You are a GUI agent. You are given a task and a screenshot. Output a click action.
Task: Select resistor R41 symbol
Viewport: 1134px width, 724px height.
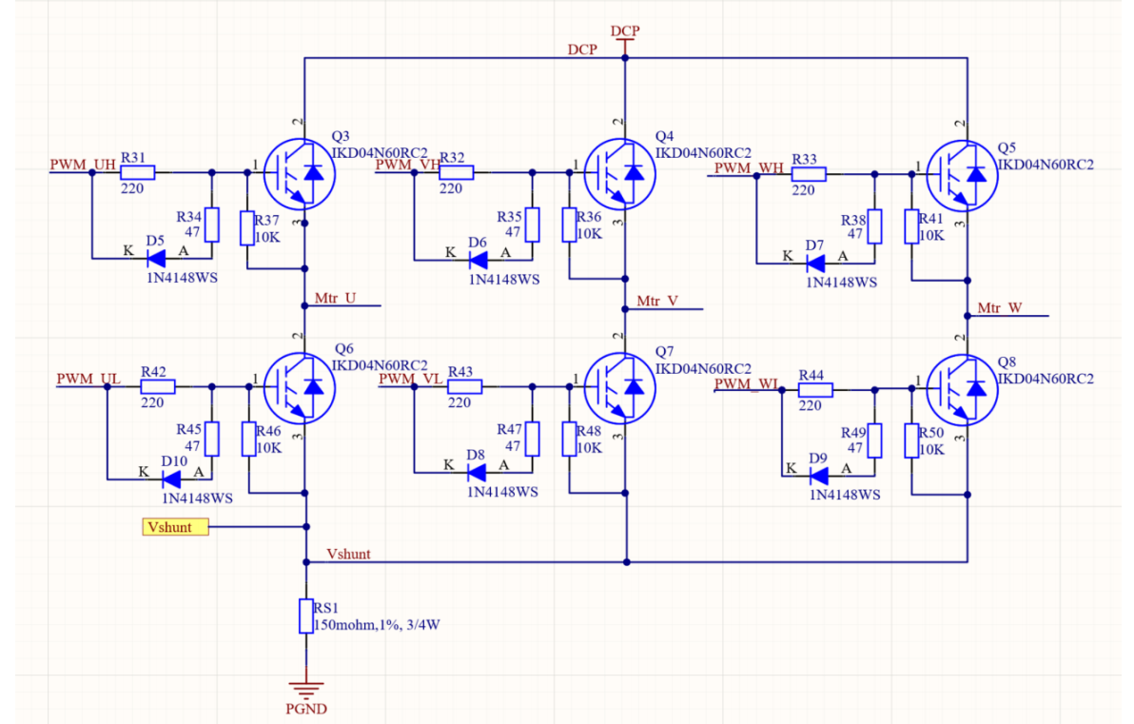tap(911, 226)
